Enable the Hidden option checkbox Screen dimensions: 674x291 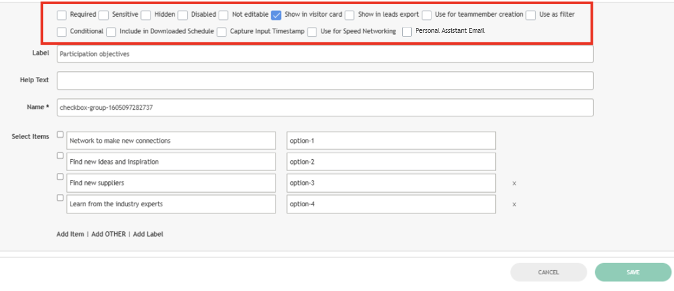146,15
